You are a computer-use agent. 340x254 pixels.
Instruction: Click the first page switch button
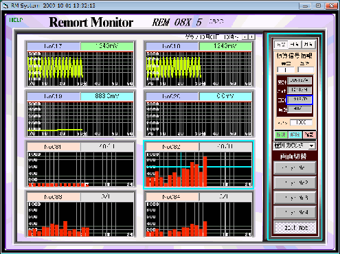point(295,168)
